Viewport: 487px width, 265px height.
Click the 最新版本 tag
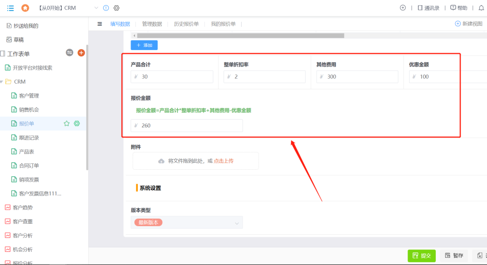tap(149, 223)
